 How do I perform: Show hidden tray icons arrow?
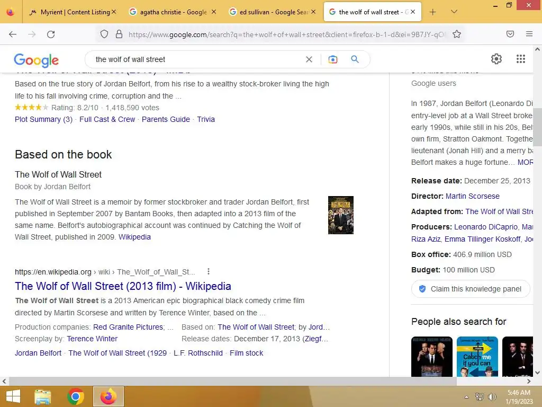click(466, 397)
